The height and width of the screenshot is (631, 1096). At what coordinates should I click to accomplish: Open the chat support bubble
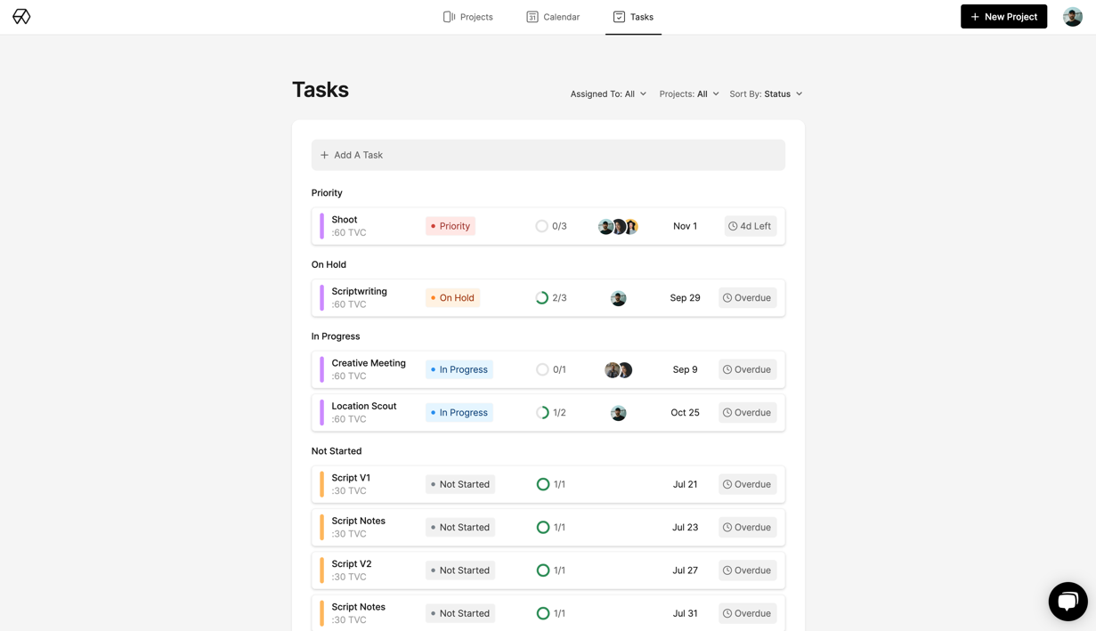(1068, 602)
